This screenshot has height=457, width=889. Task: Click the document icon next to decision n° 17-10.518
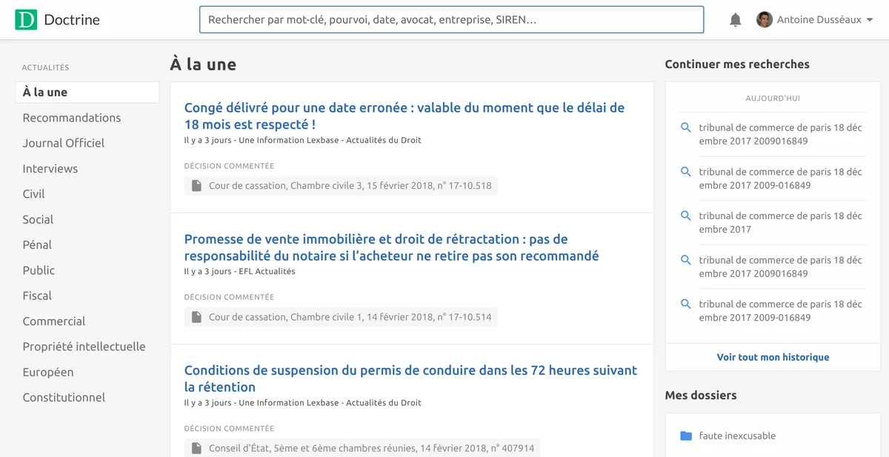point(196,185)
